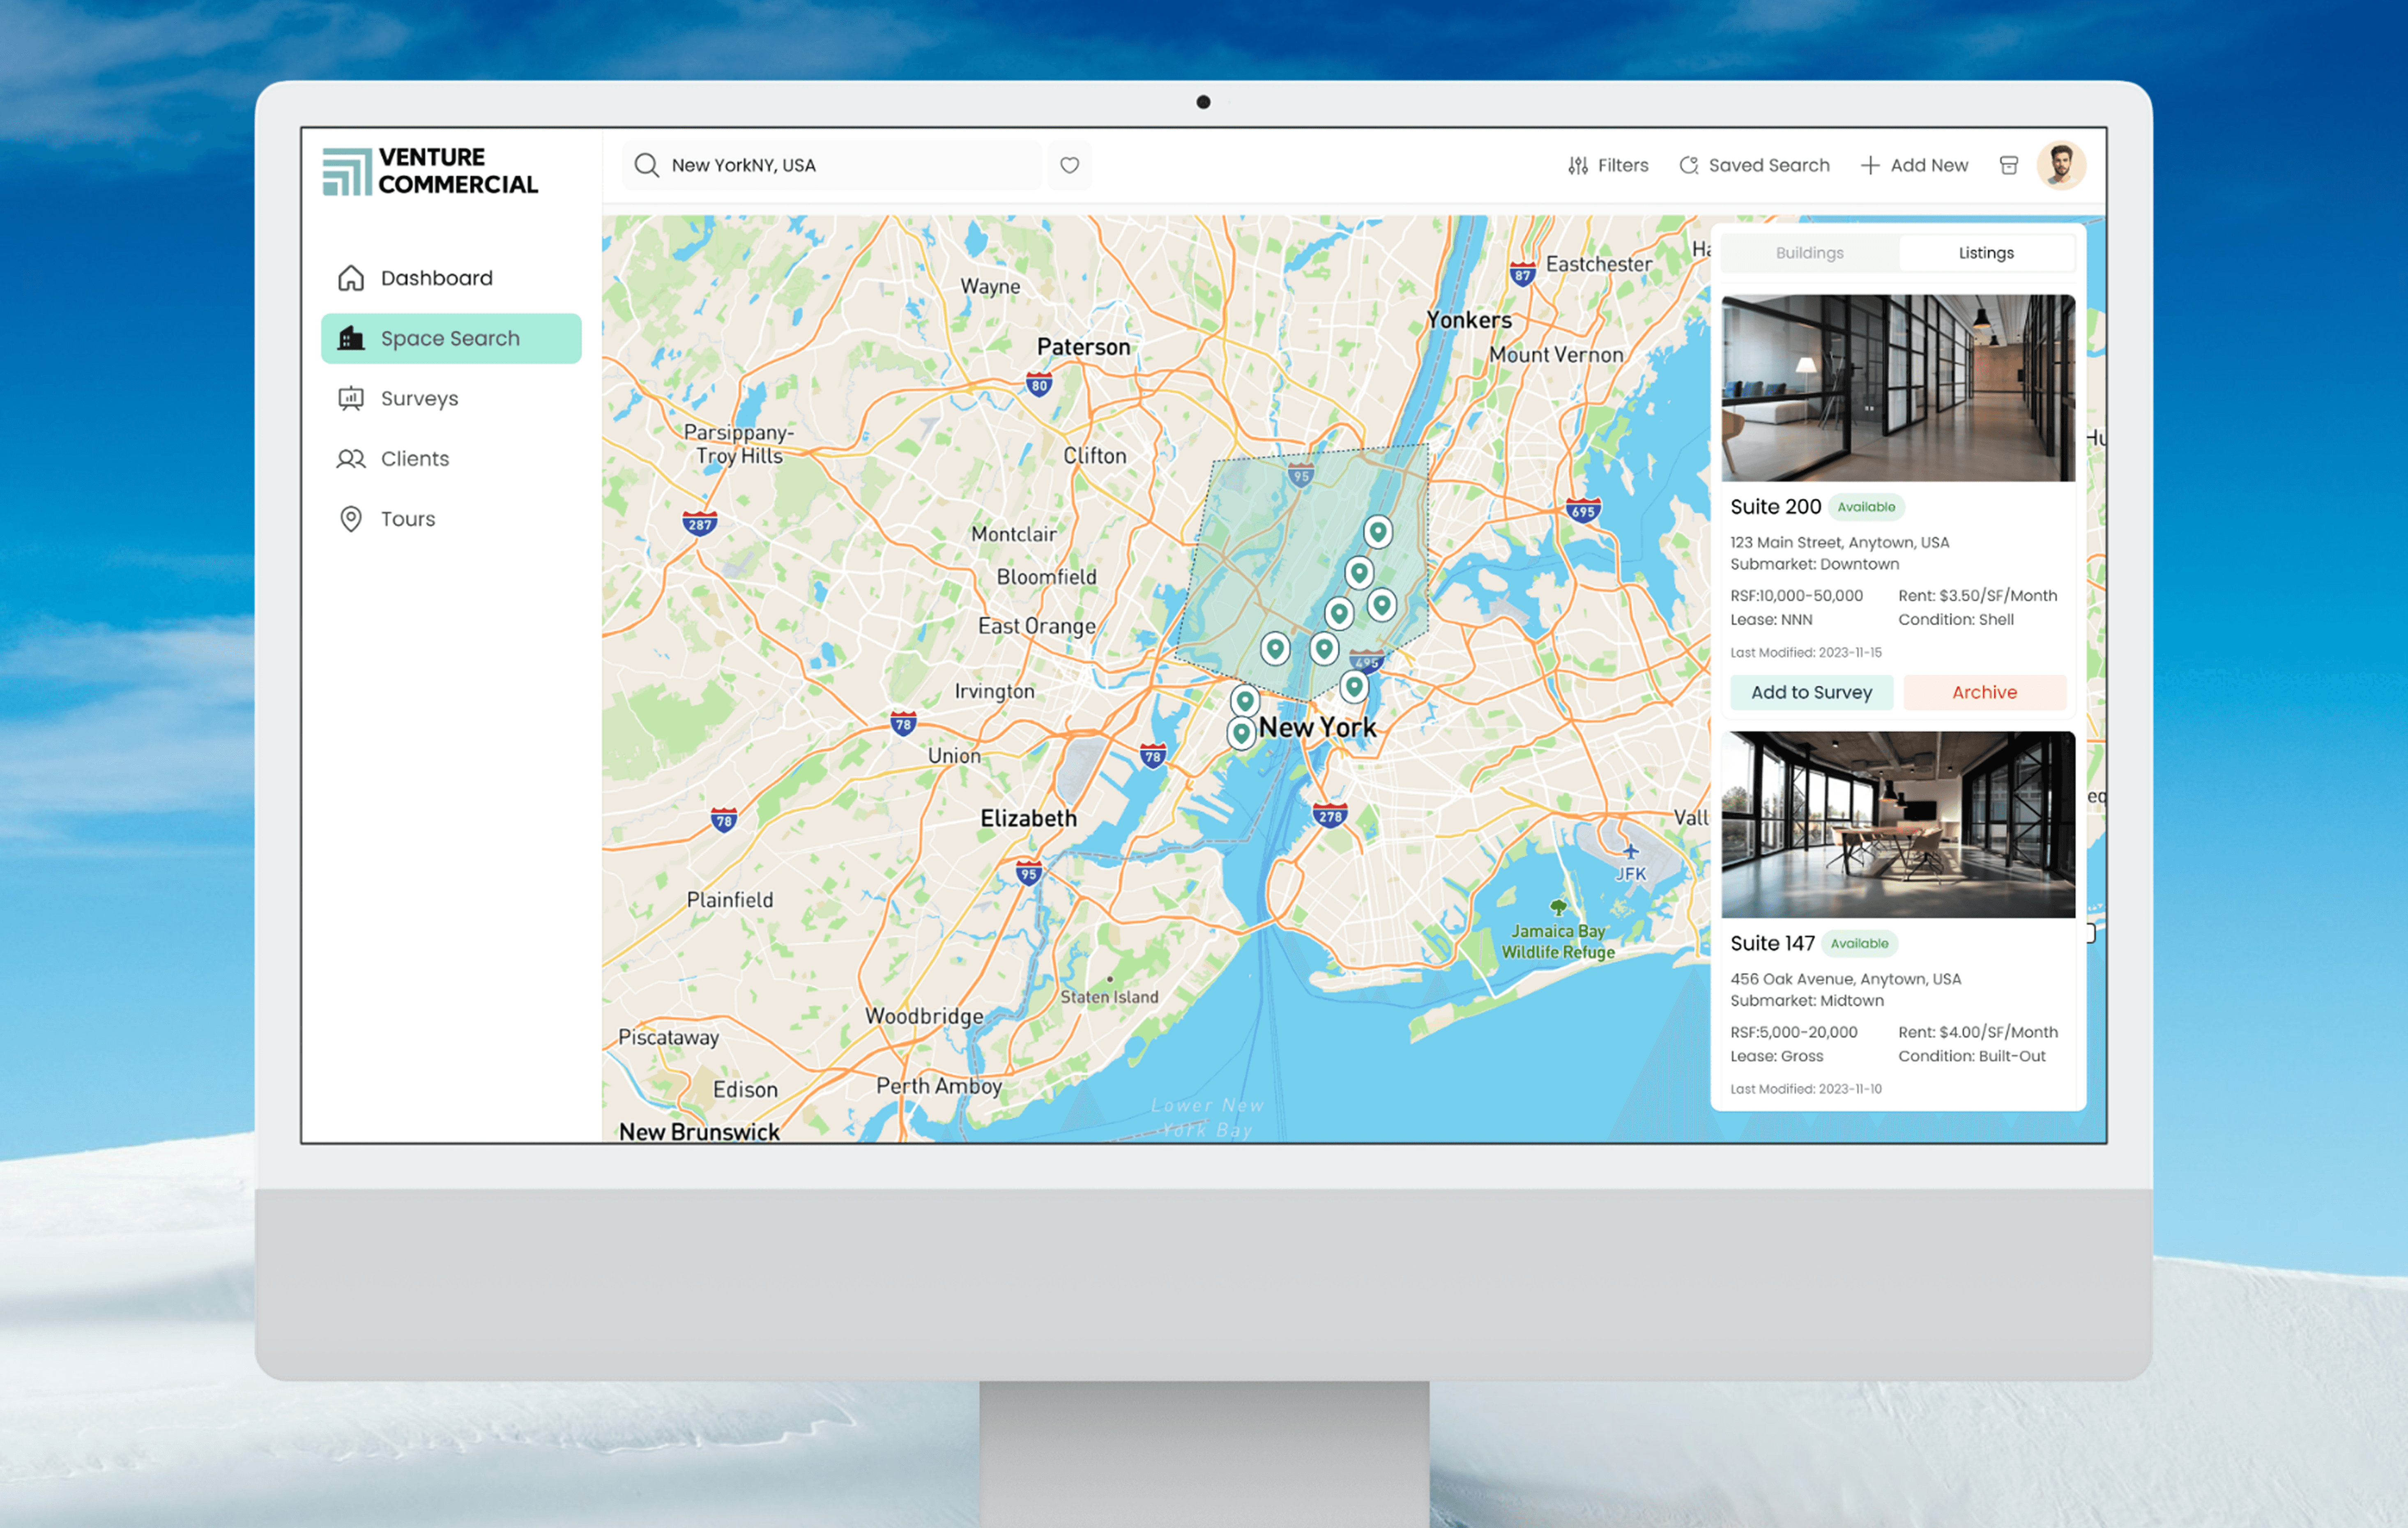This screenshot has width=2408, height=1528.
Task: Click Add to Survey for Suite 200
Action: (1811, 692)
